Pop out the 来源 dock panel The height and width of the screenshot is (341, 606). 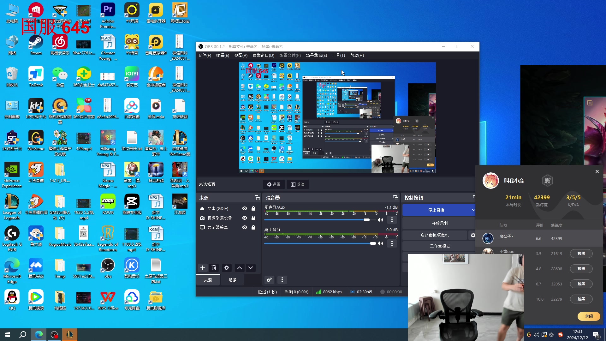(257, 198)
